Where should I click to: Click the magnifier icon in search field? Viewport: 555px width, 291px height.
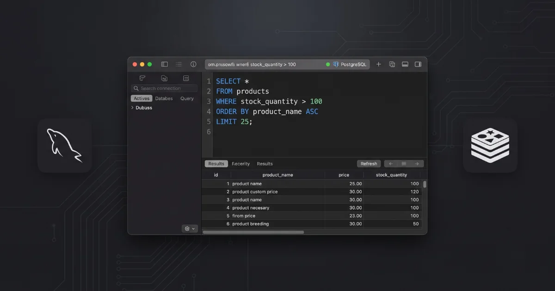coord(136,88)
